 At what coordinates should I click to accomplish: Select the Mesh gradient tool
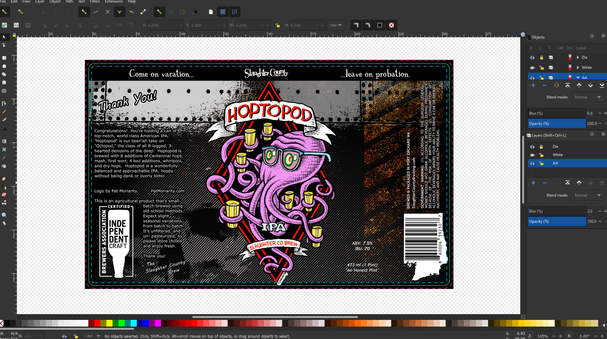[4, 149]
